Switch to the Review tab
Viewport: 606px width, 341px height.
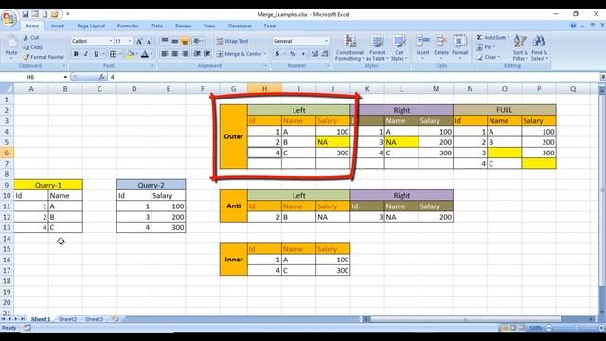tap(183, 26)
